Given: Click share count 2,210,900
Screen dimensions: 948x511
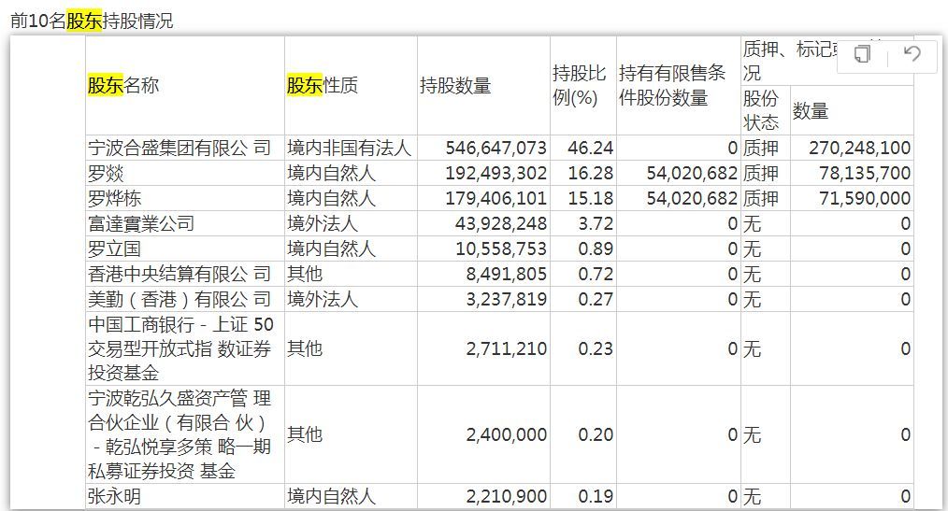Looking at the screenshot, I should tap(506, 496).
